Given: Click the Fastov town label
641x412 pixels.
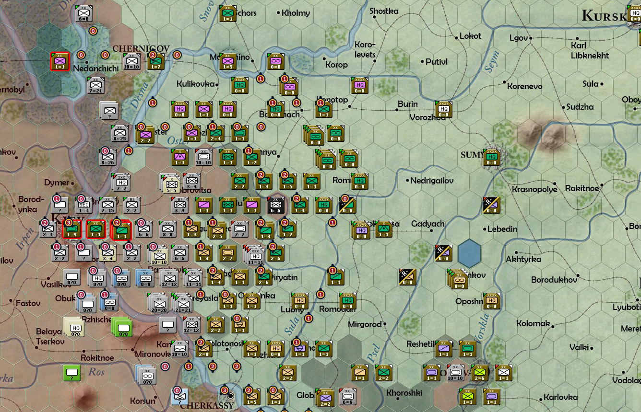Looking at the screenshot, I should [x=28, y=303].
